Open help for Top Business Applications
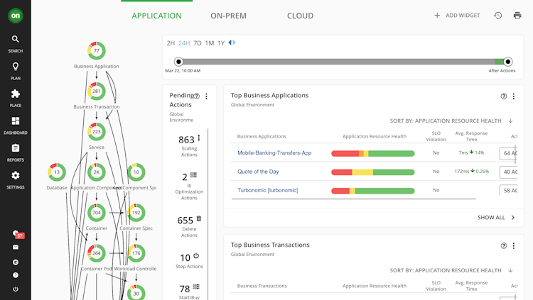This screenshot has height=300, width=533. tap(504, 96)
